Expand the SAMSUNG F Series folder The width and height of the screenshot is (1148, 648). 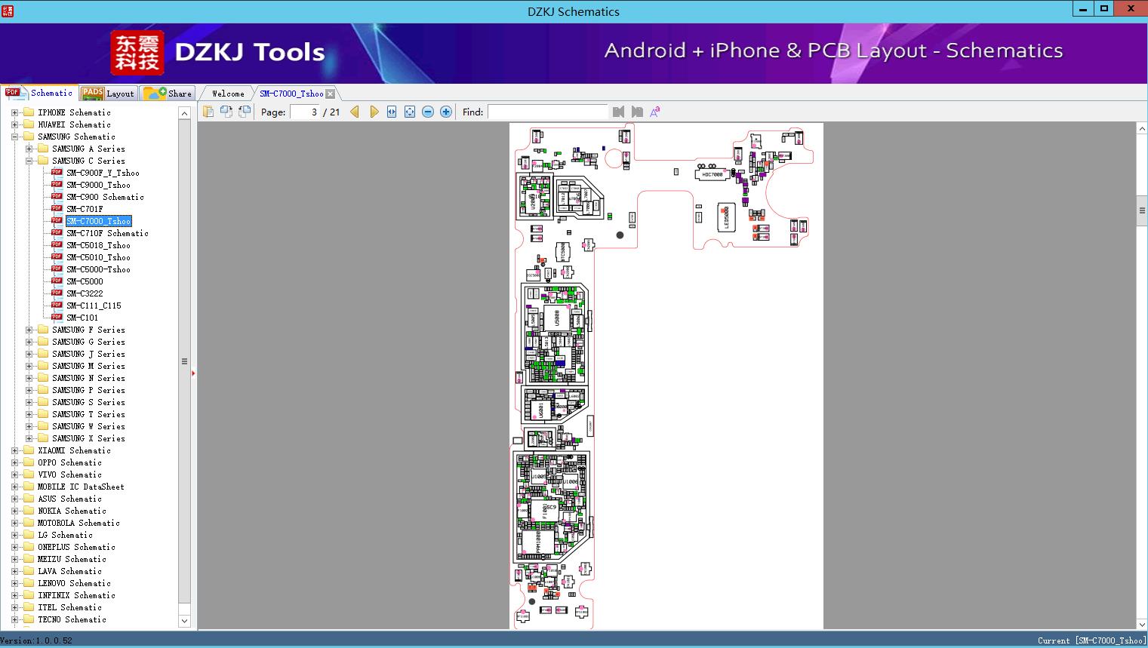coord(29,330)
